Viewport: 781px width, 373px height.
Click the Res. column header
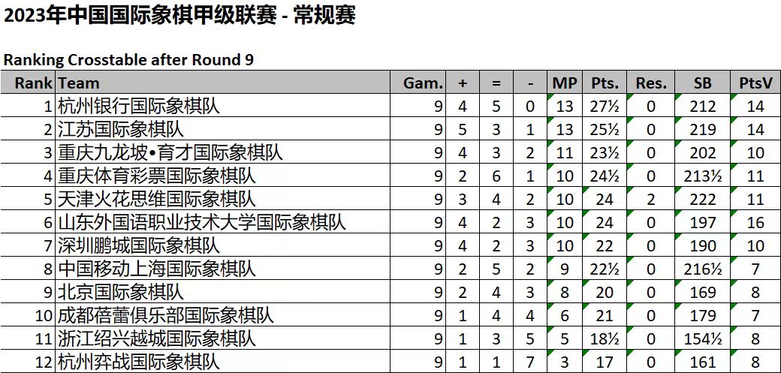click(651, 83)
